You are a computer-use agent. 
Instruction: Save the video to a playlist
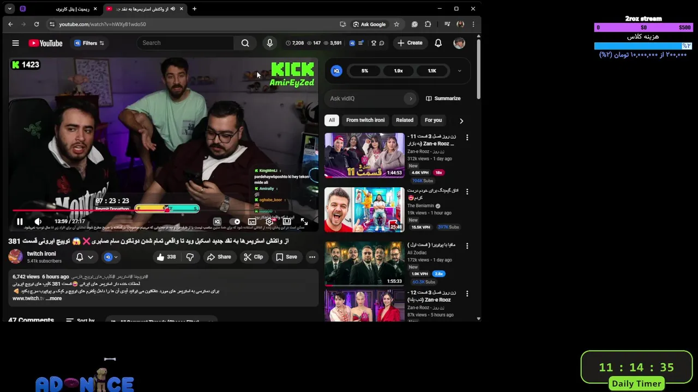[x=286, y=257]
